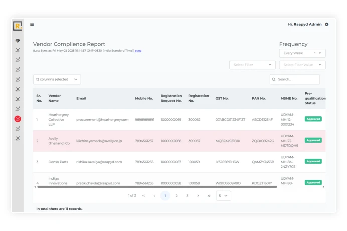
Task: Jump to the first page of results
Action: point(143,196)
